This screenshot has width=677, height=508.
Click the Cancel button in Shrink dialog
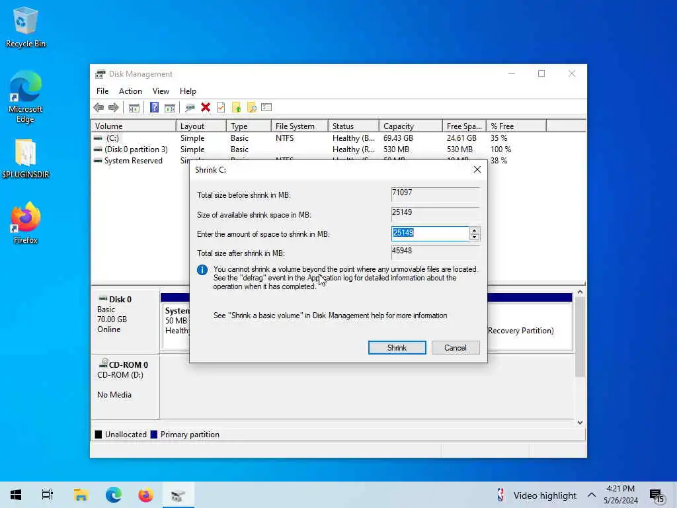456,348
